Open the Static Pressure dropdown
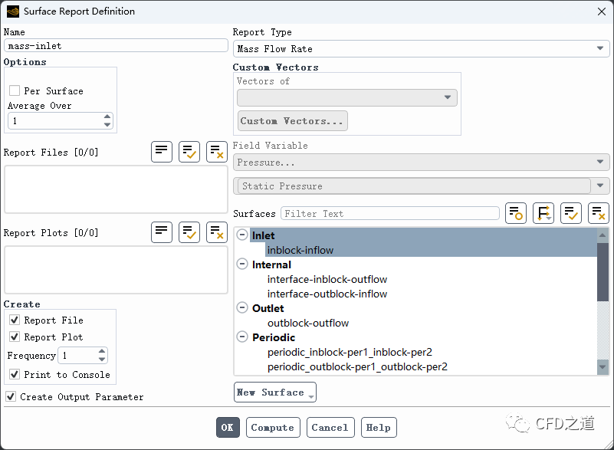This screenshot has width=614, height=450. [421, 186]
